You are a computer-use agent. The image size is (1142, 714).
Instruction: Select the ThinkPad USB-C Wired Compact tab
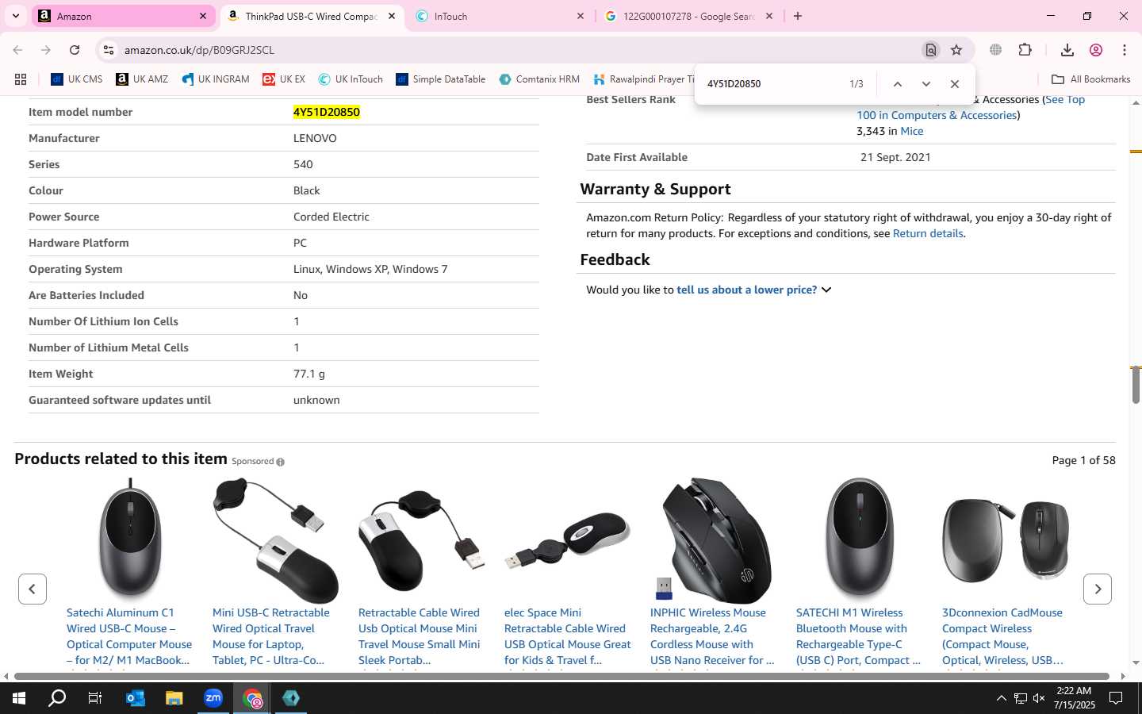(x=311, y=16)
